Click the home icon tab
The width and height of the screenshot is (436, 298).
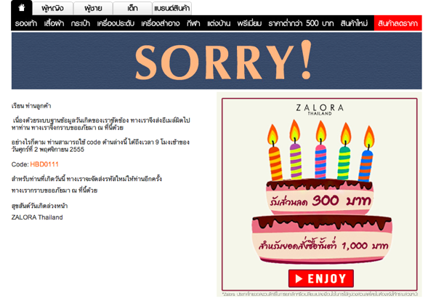coord(21,8)
